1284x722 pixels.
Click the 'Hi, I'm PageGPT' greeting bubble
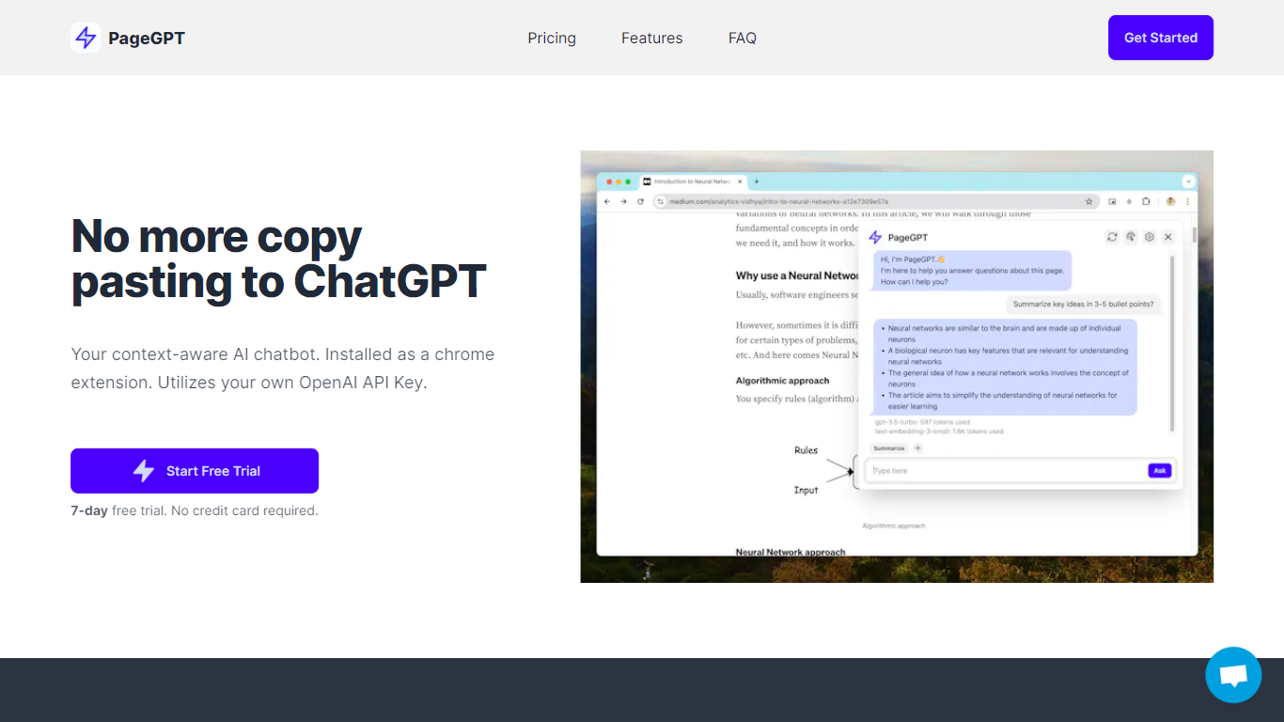(973, 271)
